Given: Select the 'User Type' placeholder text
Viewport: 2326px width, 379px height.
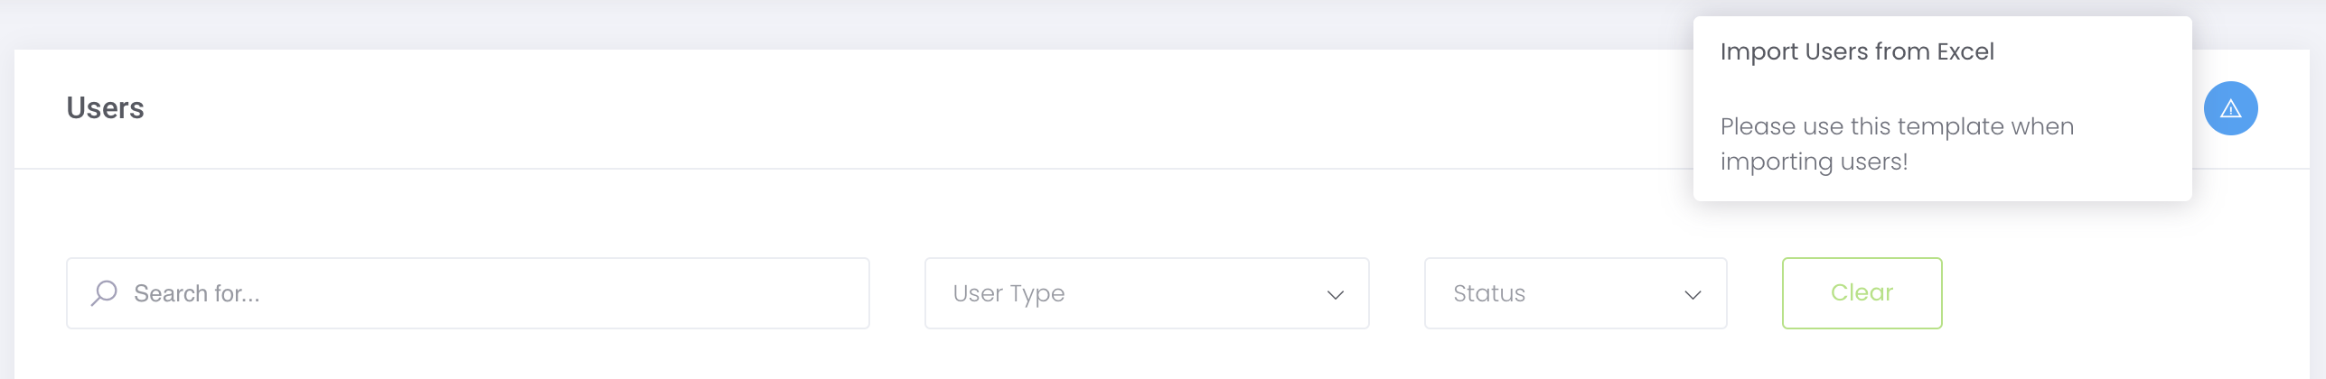Looking at the screenshot, I should (x=1008, y=293).
